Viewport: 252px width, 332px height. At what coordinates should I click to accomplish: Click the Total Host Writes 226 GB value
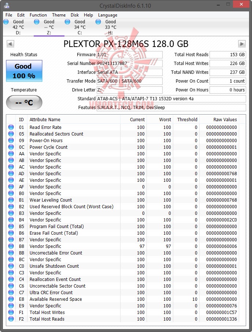click(227, 63)
